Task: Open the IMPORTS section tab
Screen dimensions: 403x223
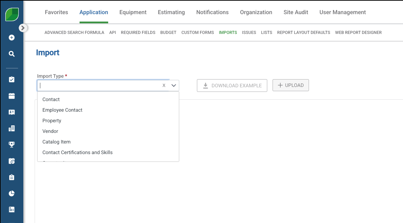Action: 228,32
